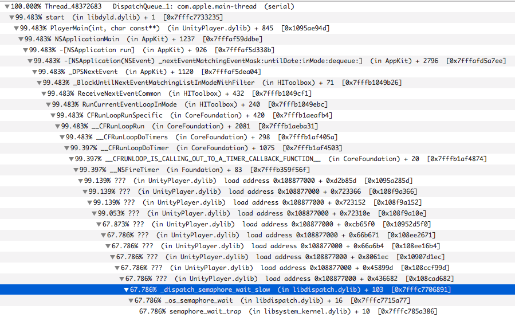Collapse the TIMER_CALLBACK_FUNCTION row triangle

71,159
